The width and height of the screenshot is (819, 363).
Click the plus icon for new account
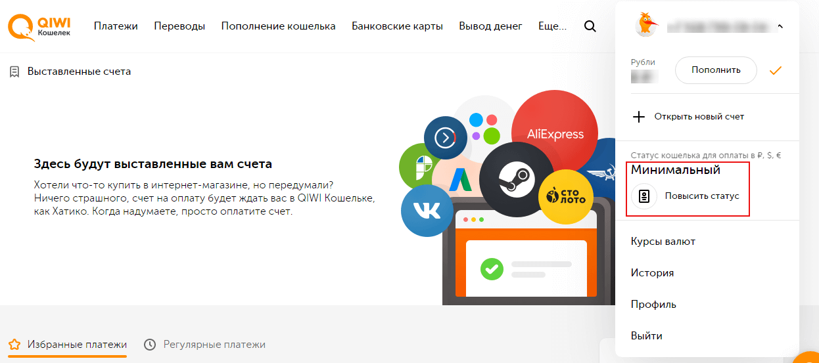pyautogui.click(x=638, y=117)
